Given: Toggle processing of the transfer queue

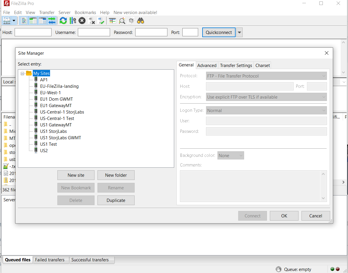Looking at the screenshot, I should click(73, 21).
